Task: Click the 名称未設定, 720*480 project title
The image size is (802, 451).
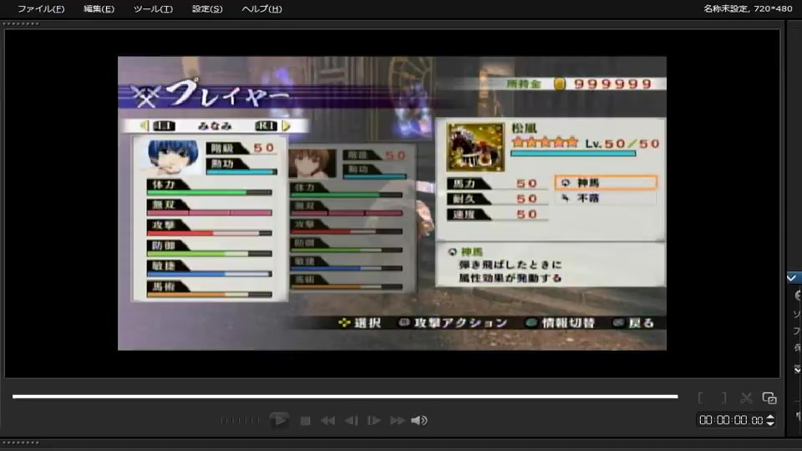Action: (x=747, y=8)
